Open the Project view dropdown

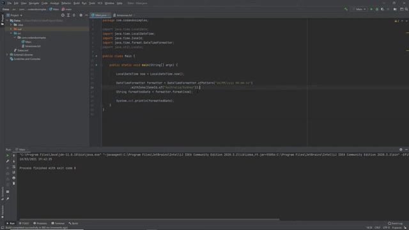(x=15, y=15)
